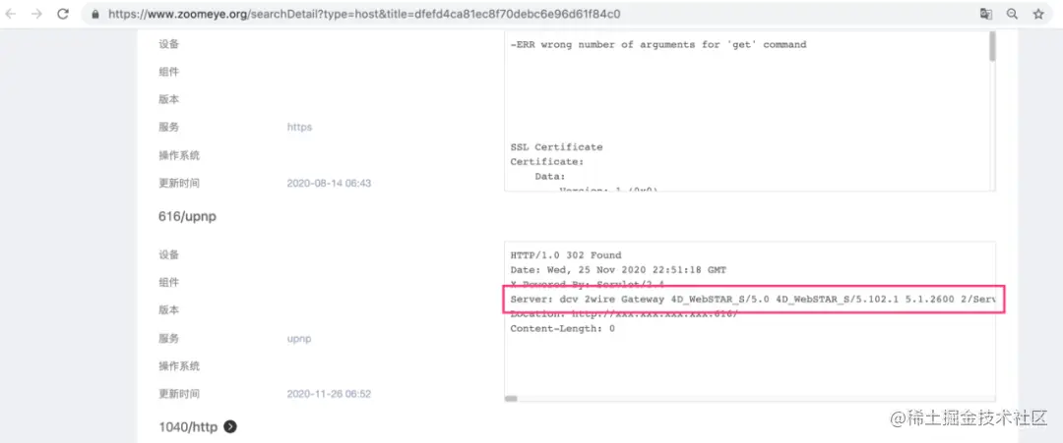This screenshot has width=1063, height=443.
Task: Click the update time 2020-08-14 06:43
Action: [x=329, y=184]
